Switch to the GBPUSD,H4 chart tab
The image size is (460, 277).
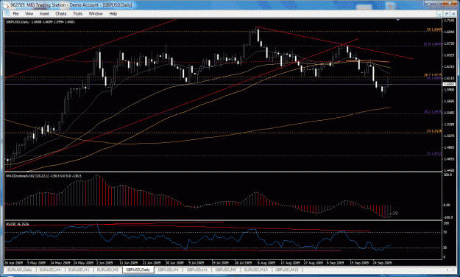click(x=168, y=270)
